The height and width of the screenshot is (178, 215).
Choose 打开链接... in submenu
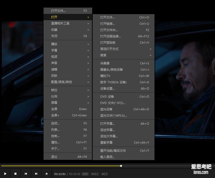click(x=124, y=24)
